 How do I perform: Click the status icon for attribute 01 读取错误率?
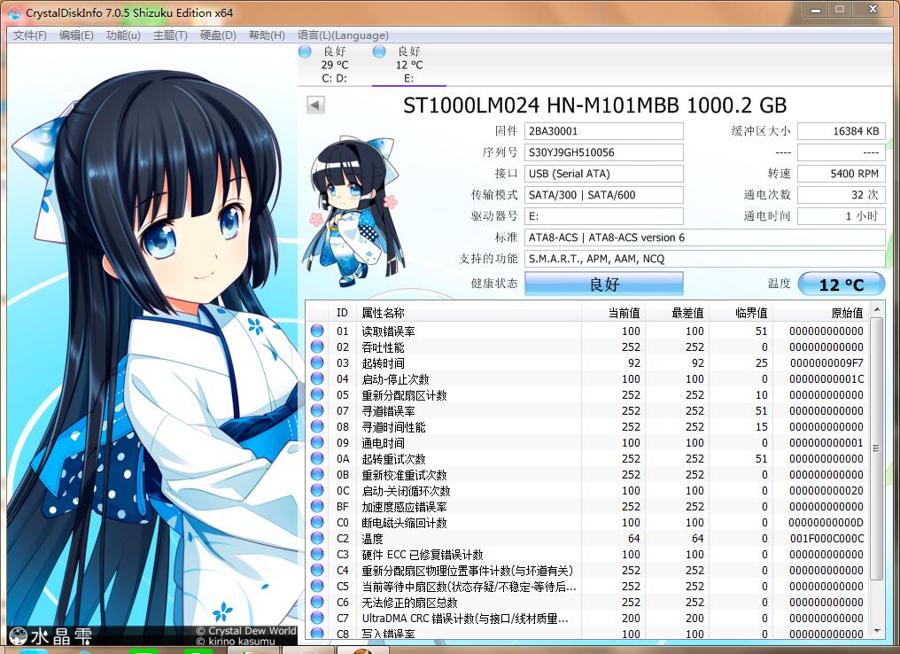pyautogui.click(x=317, y=331)
